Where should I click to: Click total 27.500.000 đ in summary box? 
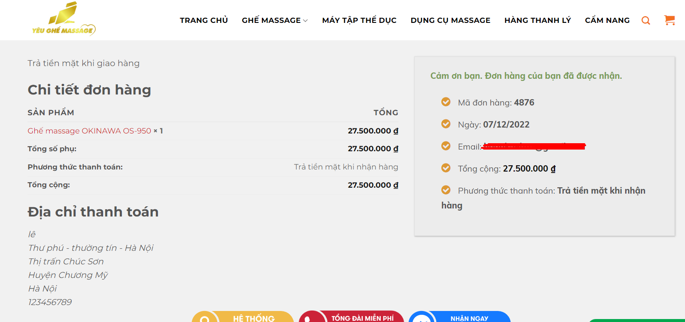pyautogui.click(x=529, y=169)
